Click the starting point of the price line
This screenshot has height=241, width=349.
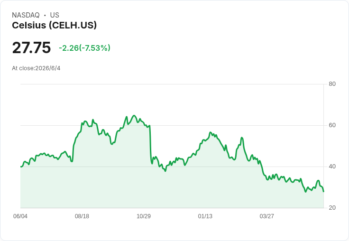(x=21, y=167)
